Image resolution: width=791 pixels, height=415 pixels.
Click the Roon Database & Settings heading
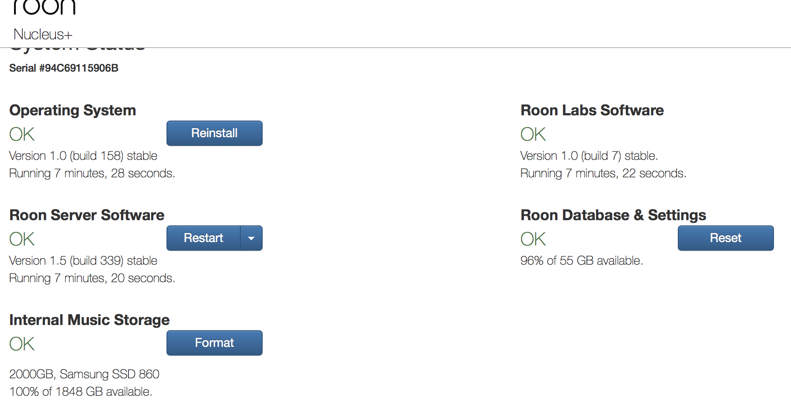[x=613, y=215]
